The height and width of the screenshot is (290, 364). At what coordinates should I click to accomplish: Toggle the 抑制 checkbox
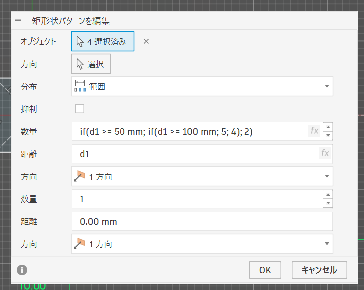80,109
